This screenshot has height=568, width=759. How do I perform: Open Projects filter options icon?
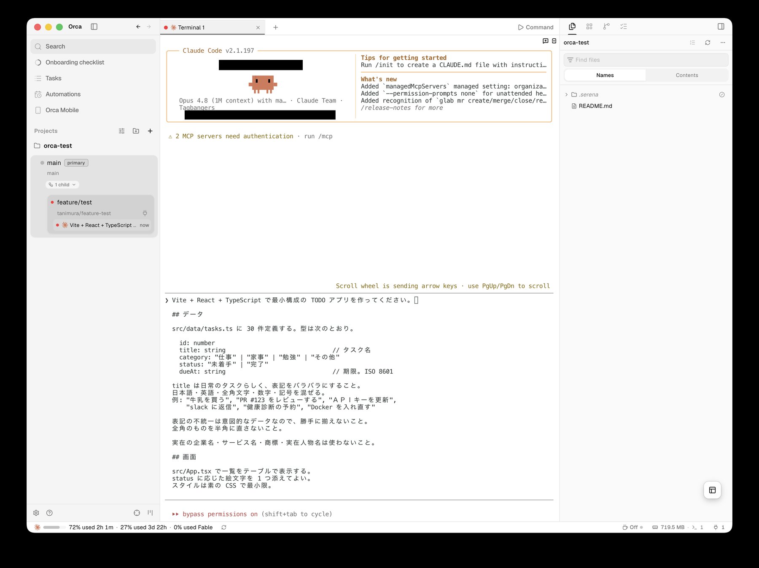tap(122, 131)
